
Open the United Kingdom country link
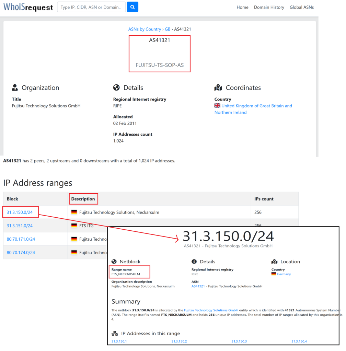coord(253,109)
